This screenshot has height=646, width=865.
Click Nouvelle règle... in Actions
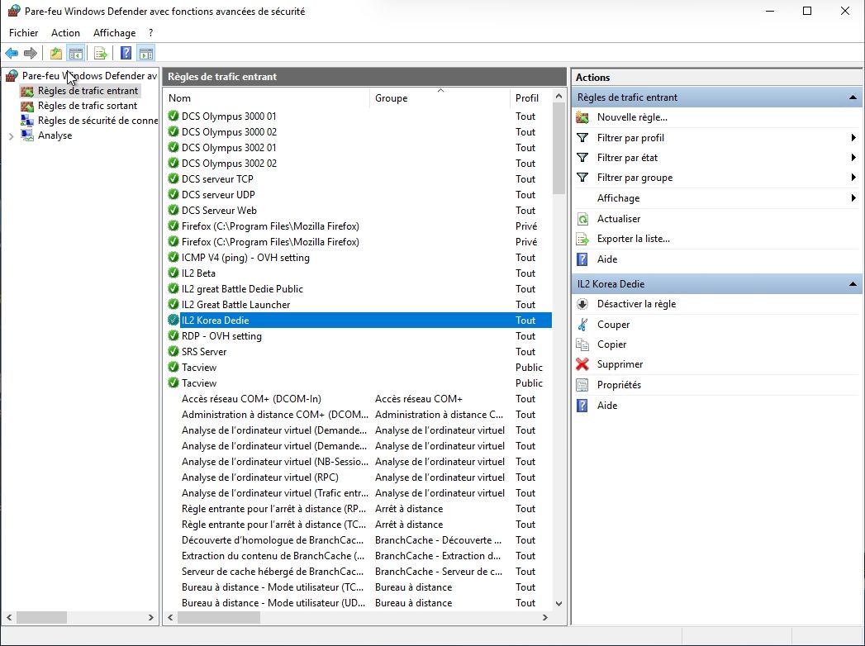pos(632,117)
